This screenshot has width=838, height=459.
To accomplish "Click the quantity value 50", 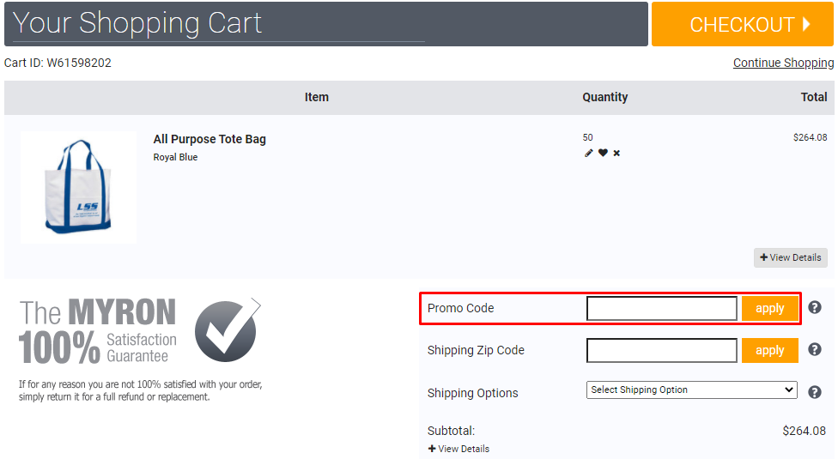I will coord(588,137).
